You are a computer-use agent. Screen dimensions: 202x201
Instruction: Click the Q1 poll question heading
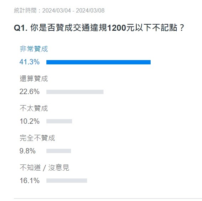pyautogui.click(x=99, y=28)
